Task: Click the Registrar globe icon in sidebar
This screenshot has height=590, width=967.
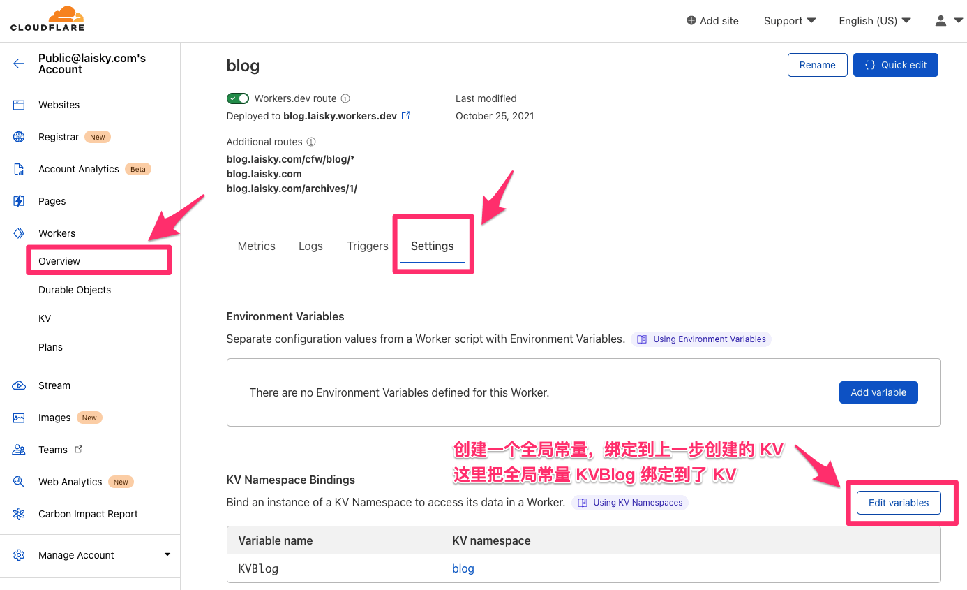Action: tap(19, 137)
